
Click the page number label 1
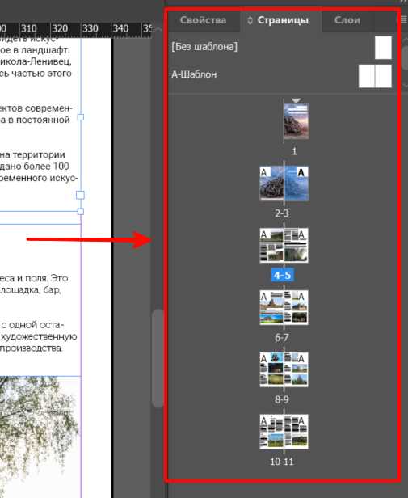pyautogui.click(x=294, y=151)
